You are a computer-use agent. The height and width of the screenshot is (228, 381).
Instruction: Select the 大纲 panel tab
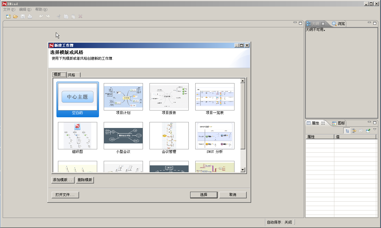[315, 24]
